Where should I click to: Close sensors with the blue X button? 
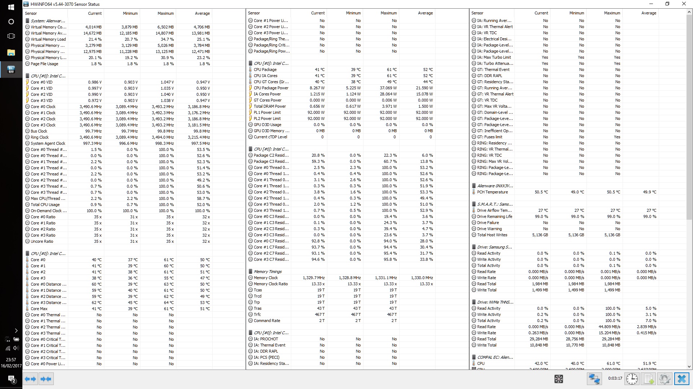681,379
